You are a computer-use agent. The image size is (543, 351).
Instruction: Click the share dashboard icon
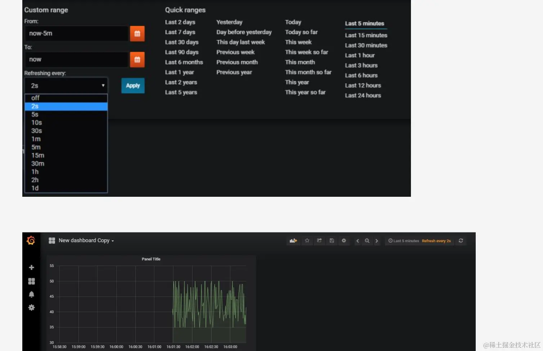coord(319,241)
